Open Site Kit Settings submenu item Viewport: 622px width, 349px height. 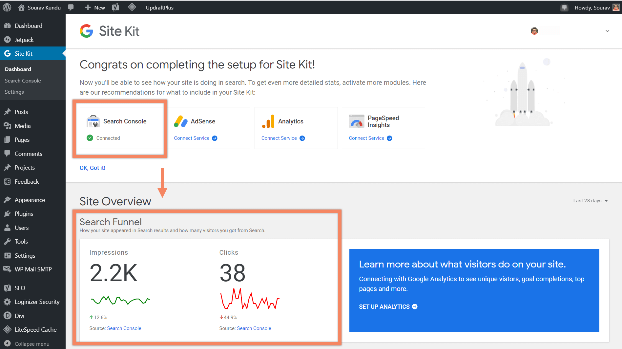pyautogui.click(x=14, y=92)
